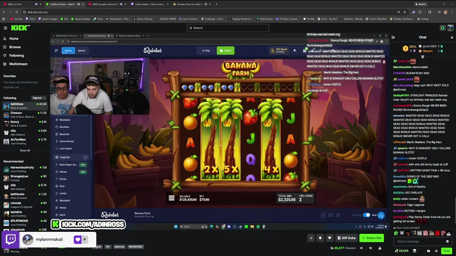This screenshot has height=256, width=456.
Task: Open the slot game menu icon
Action: [171, 198]
